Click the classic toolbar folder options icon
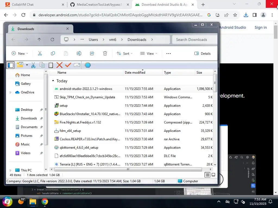278x208 pixels. point(20,65)
